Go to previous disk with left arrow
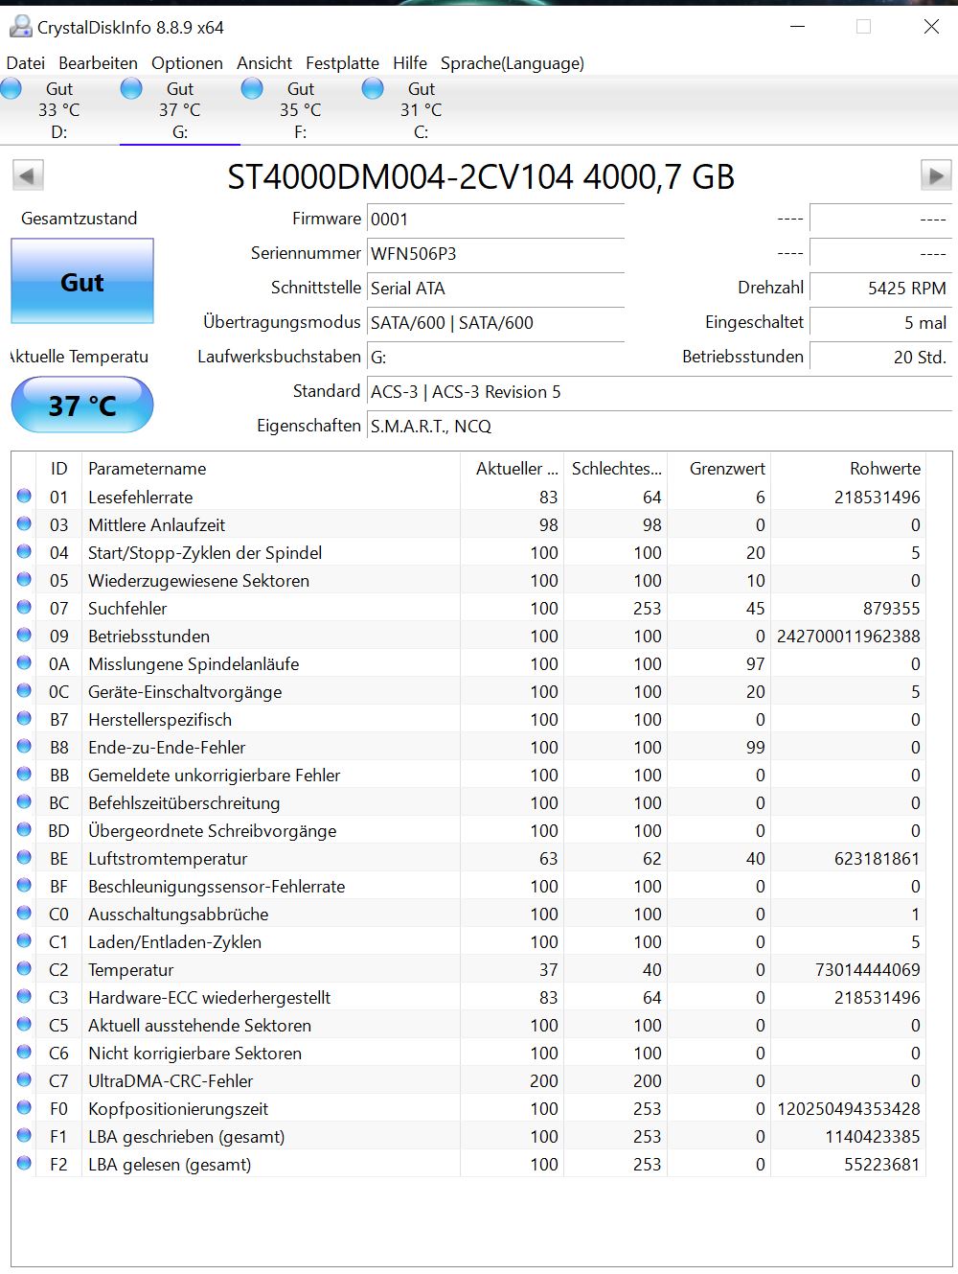Screen dimensions: 958x1274 pyautogui.click(x=28, y=175)
